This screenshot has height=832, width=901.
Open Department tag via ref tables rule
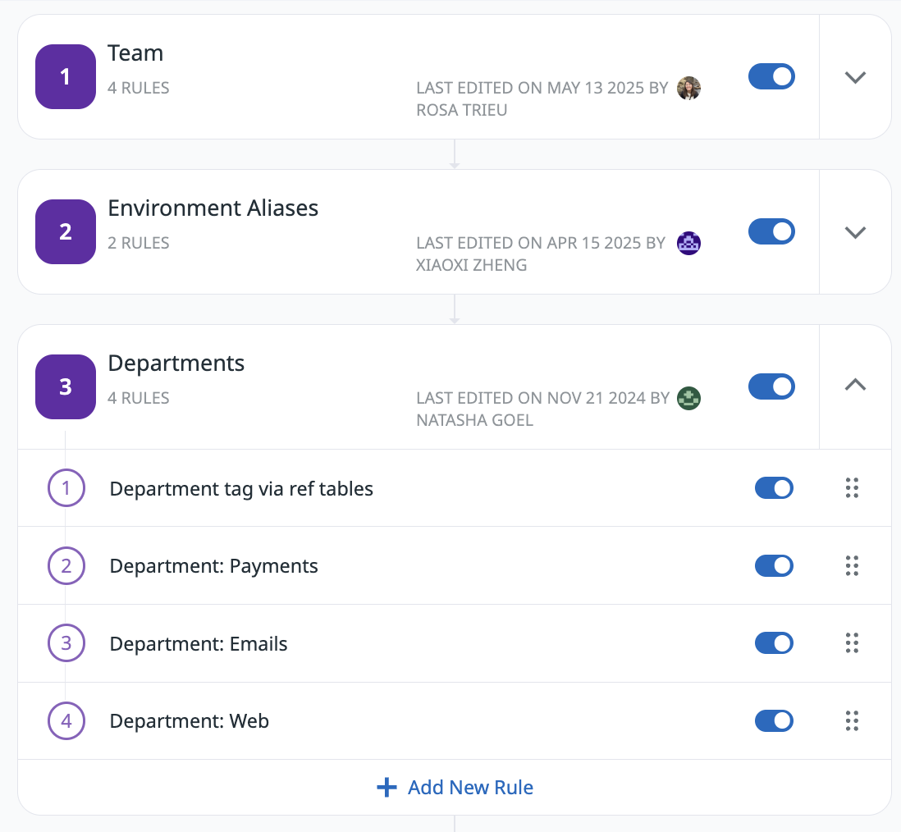click(x=241, y=489)
